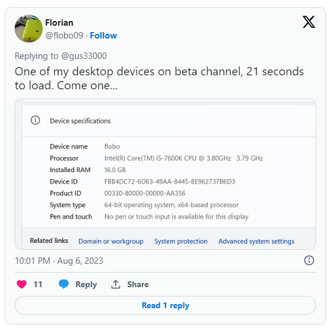Open System protection link
Image resolution: width=332 pixels, height=328 pixels.
point(181,241)
